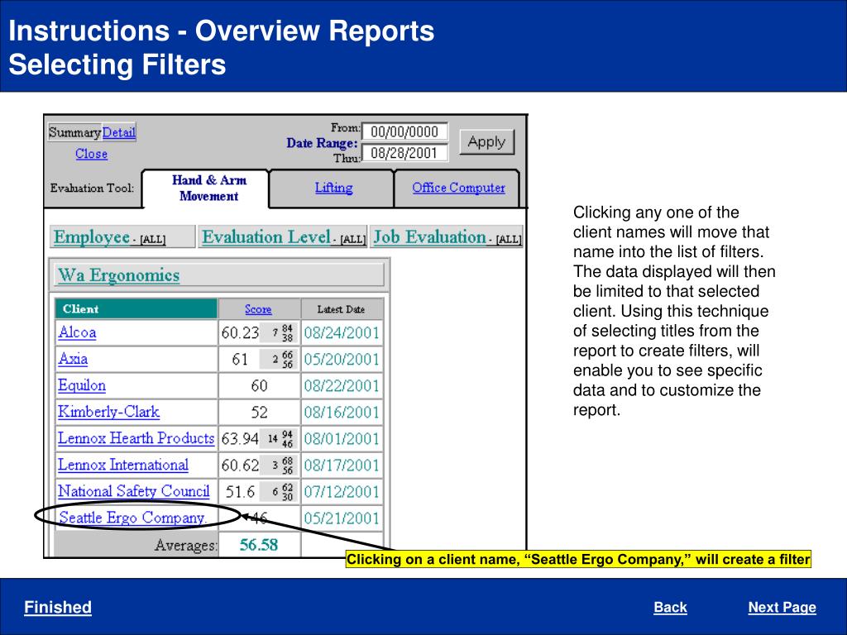Select the Lennox Hearth Products client link
Viewport: 847px width, 635px height.
point(136,438)
